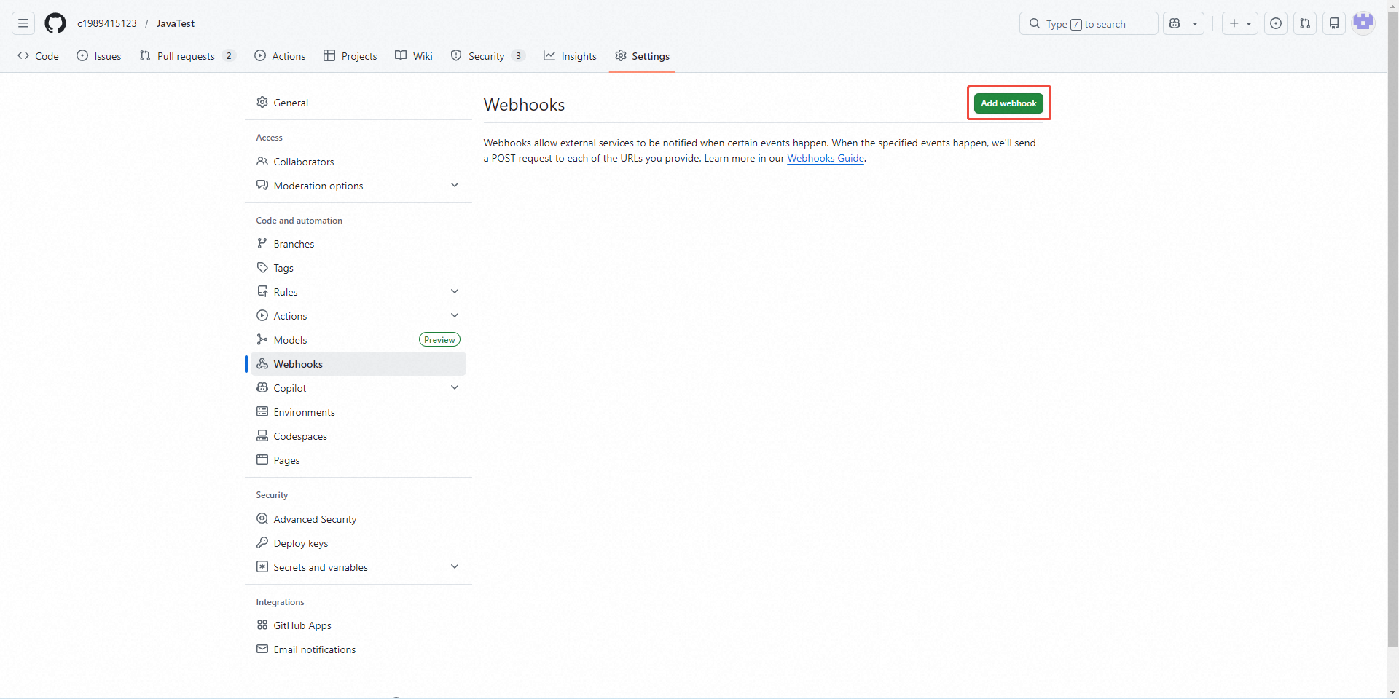The image size is (1399, 699).
Task: Click the page vertical scrollbar
Action: 1392,328
